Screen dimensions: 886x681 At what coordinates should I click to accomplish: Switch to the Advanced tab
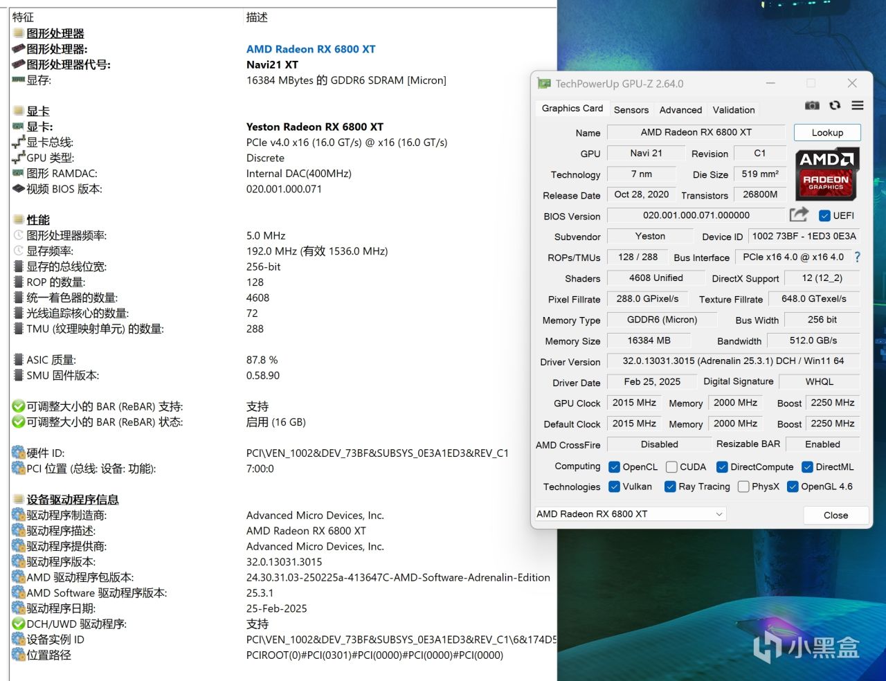tap(680, 110)
